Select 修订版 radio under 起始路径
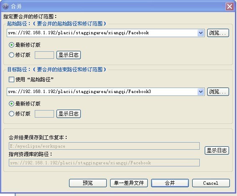This screenshot has width=237, height=196. point(11,55)
